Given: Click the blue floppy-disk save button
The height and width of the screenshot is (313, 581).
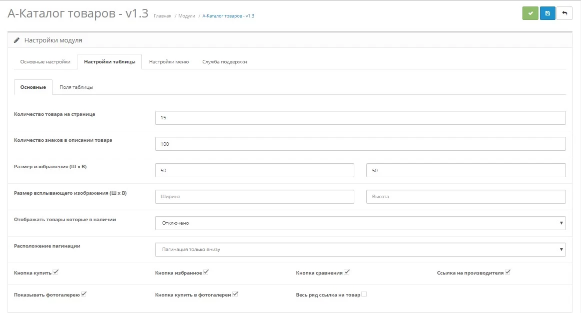Looking at the screenshot, I should [x=547, y=13].
